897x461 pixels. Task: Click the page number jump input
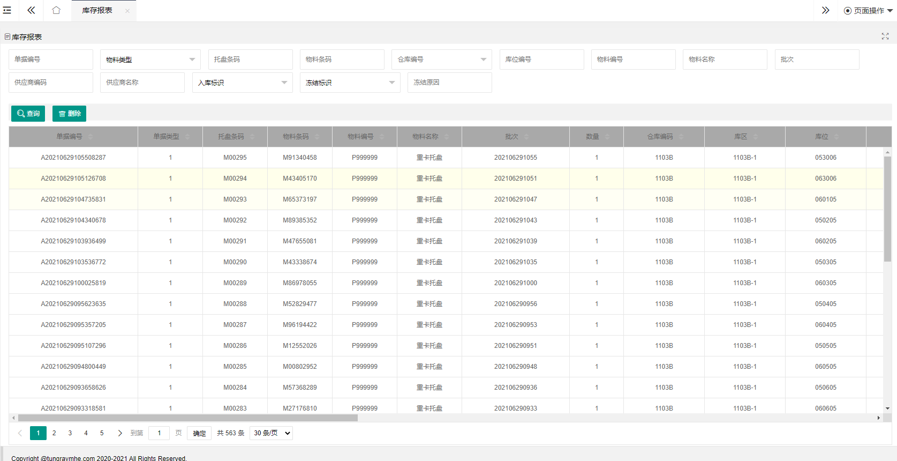point(159,433)
